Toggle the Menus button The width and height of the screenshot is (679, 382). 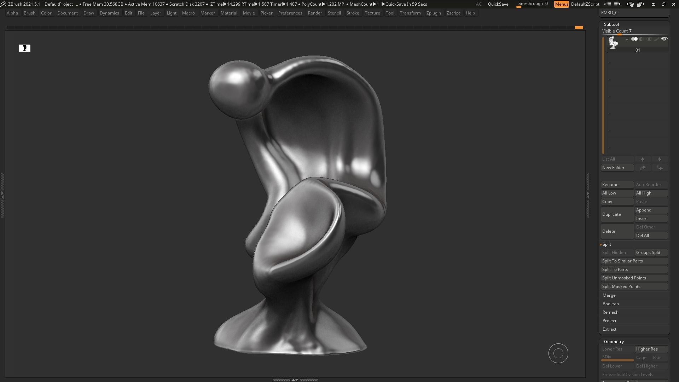click(x=561, y=4)
